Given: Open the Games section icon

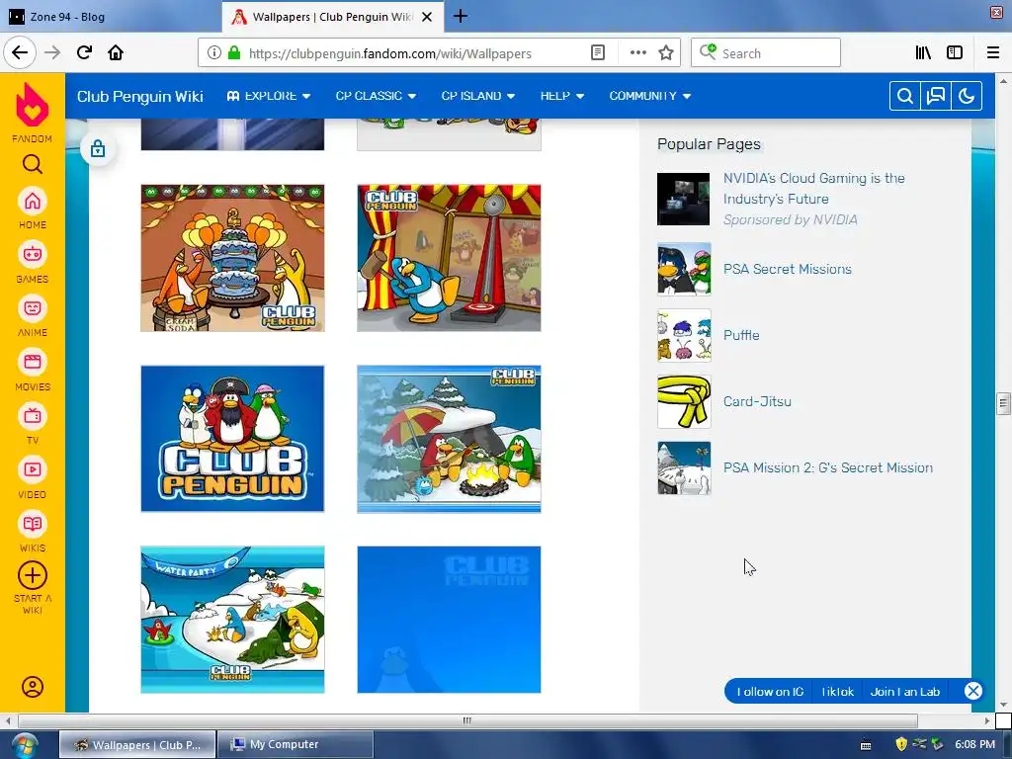Looking at the screenshot, I should pos(33,254).
